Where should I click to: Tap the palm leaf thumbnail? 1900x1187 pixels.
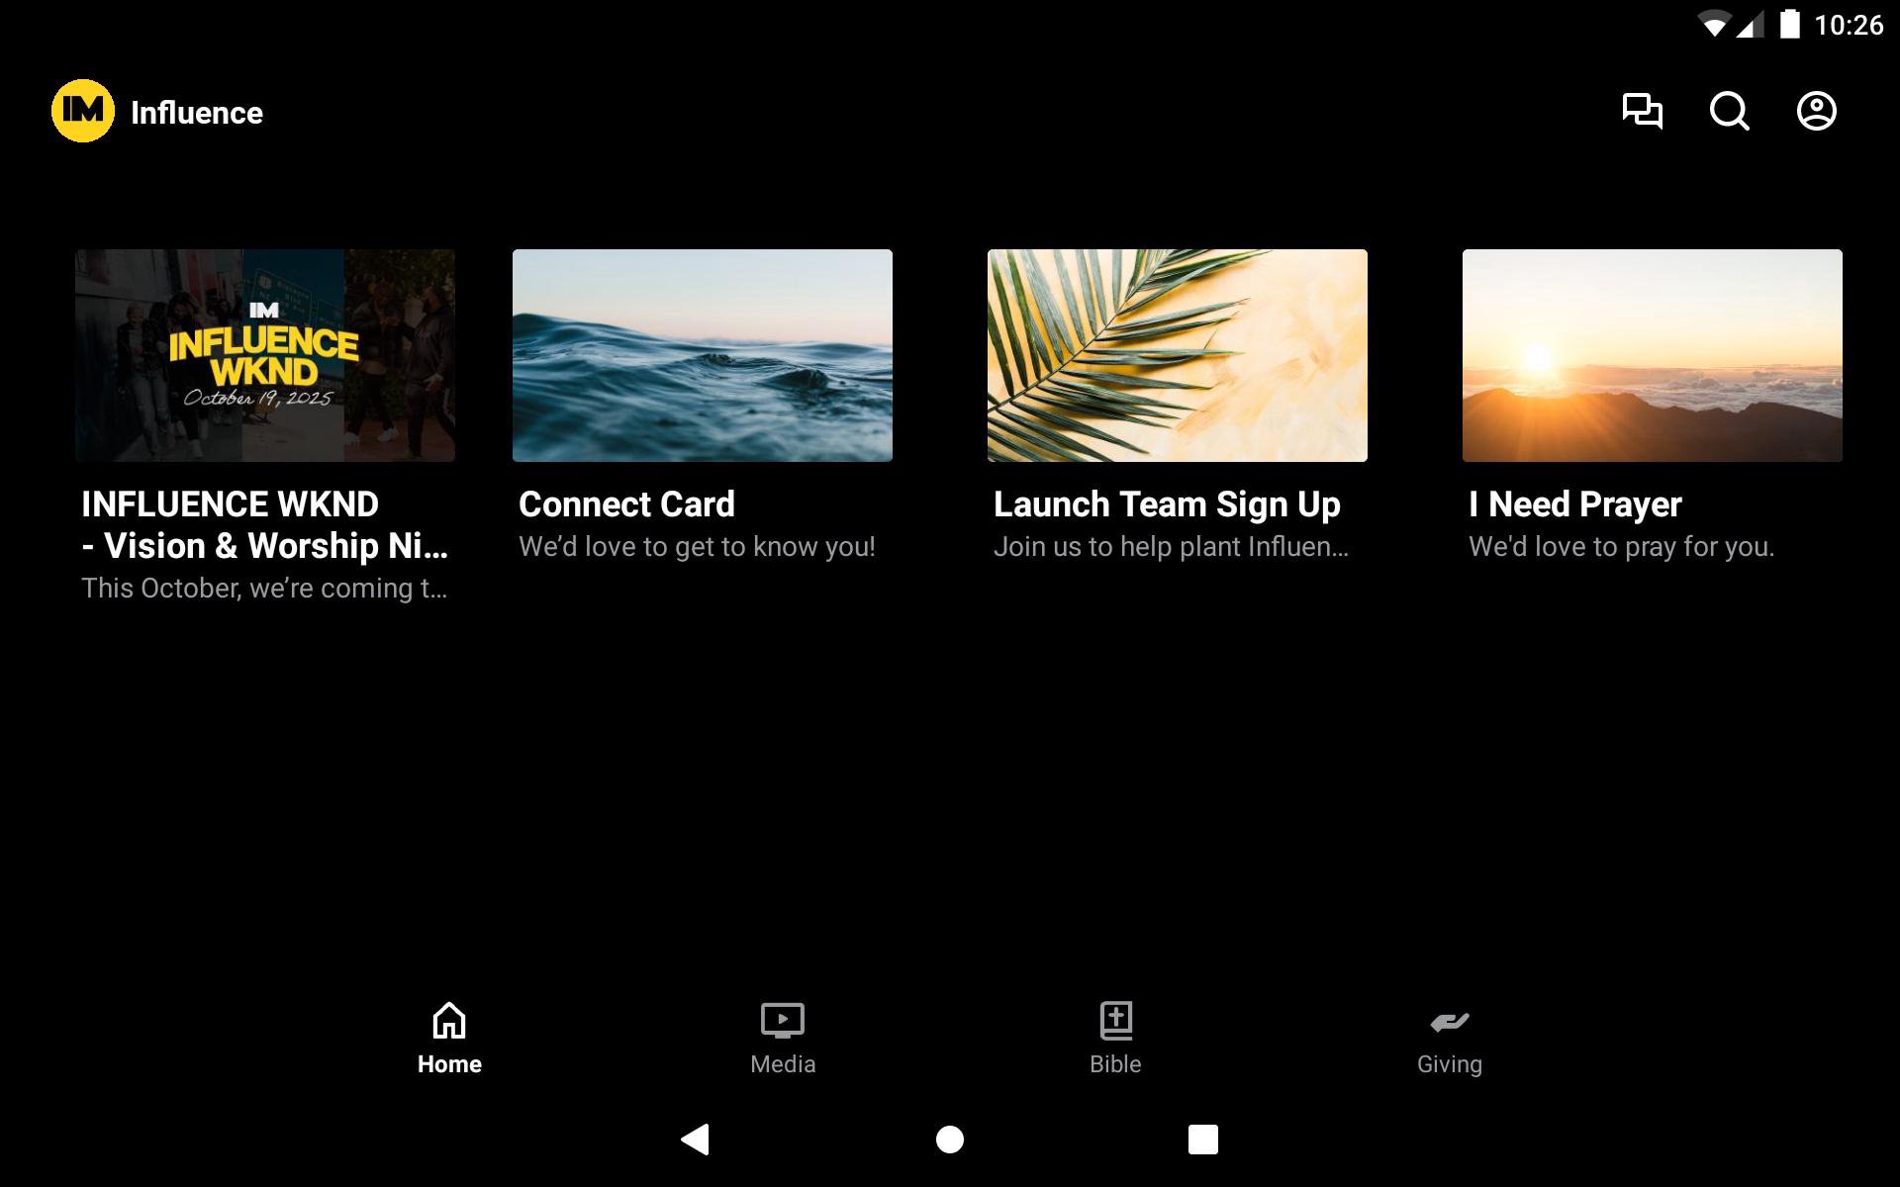click(1177, 355)
